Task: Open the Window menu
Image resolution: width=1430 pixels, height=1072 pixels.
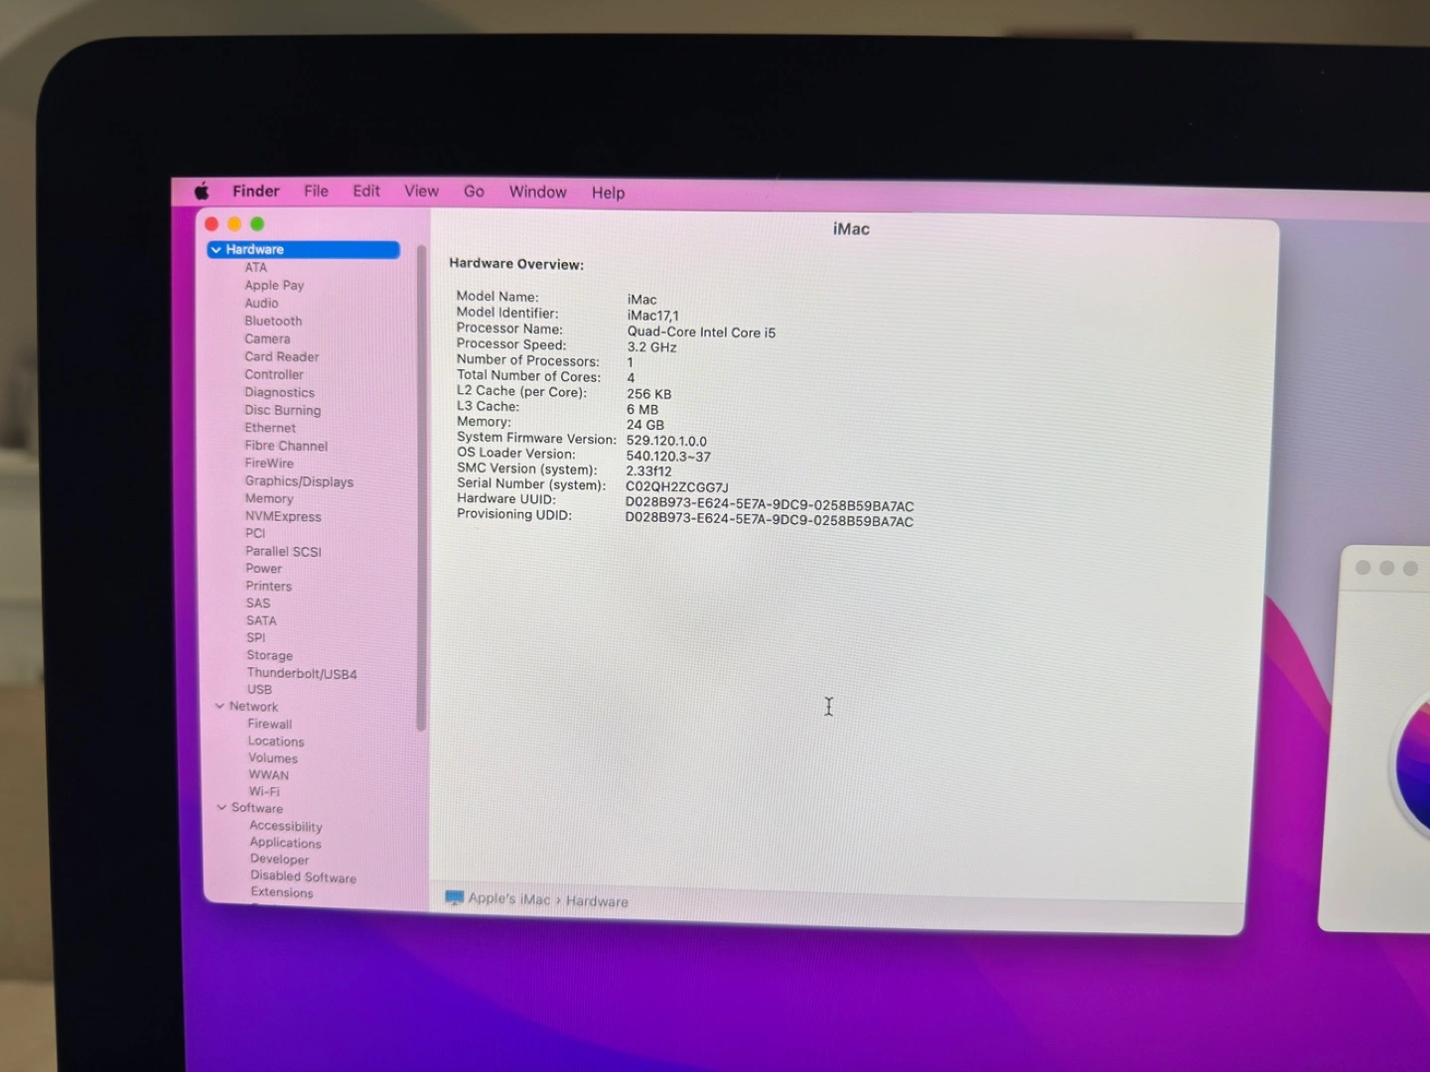Action: tap(537, 192)
